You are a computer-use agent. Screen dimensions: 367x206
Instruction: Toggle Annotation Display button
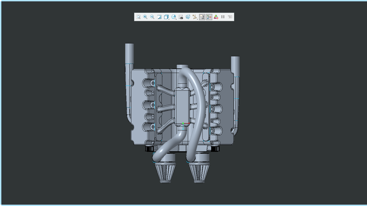[202, 17]
